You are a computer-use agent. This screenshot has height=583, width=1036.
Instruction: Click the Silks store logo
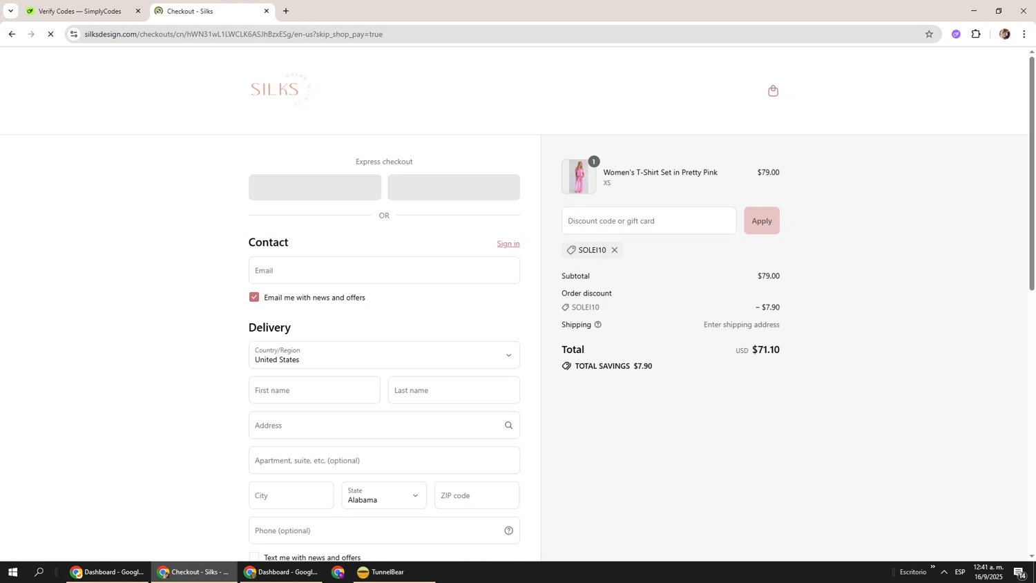coord(280,90)
